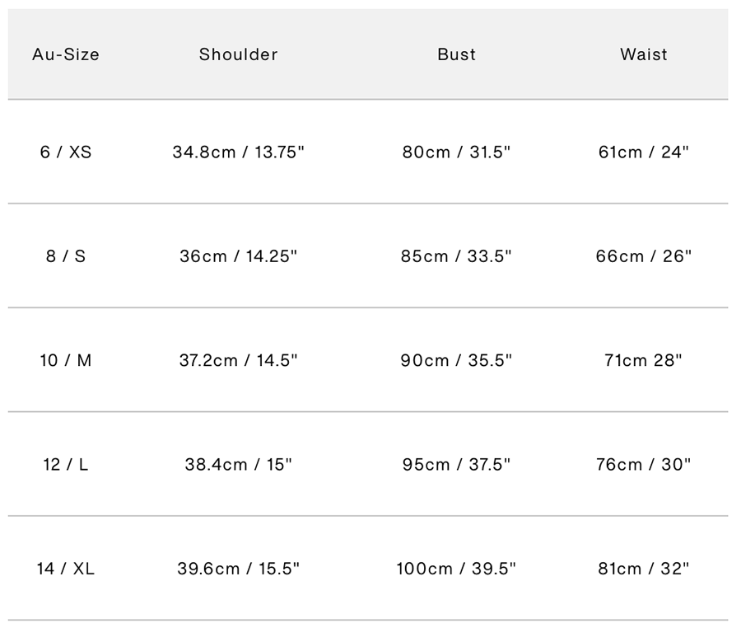This screenshot has height=628, width=741.
Task: Select the 10 / M size row label
Action: coord(66,360)
